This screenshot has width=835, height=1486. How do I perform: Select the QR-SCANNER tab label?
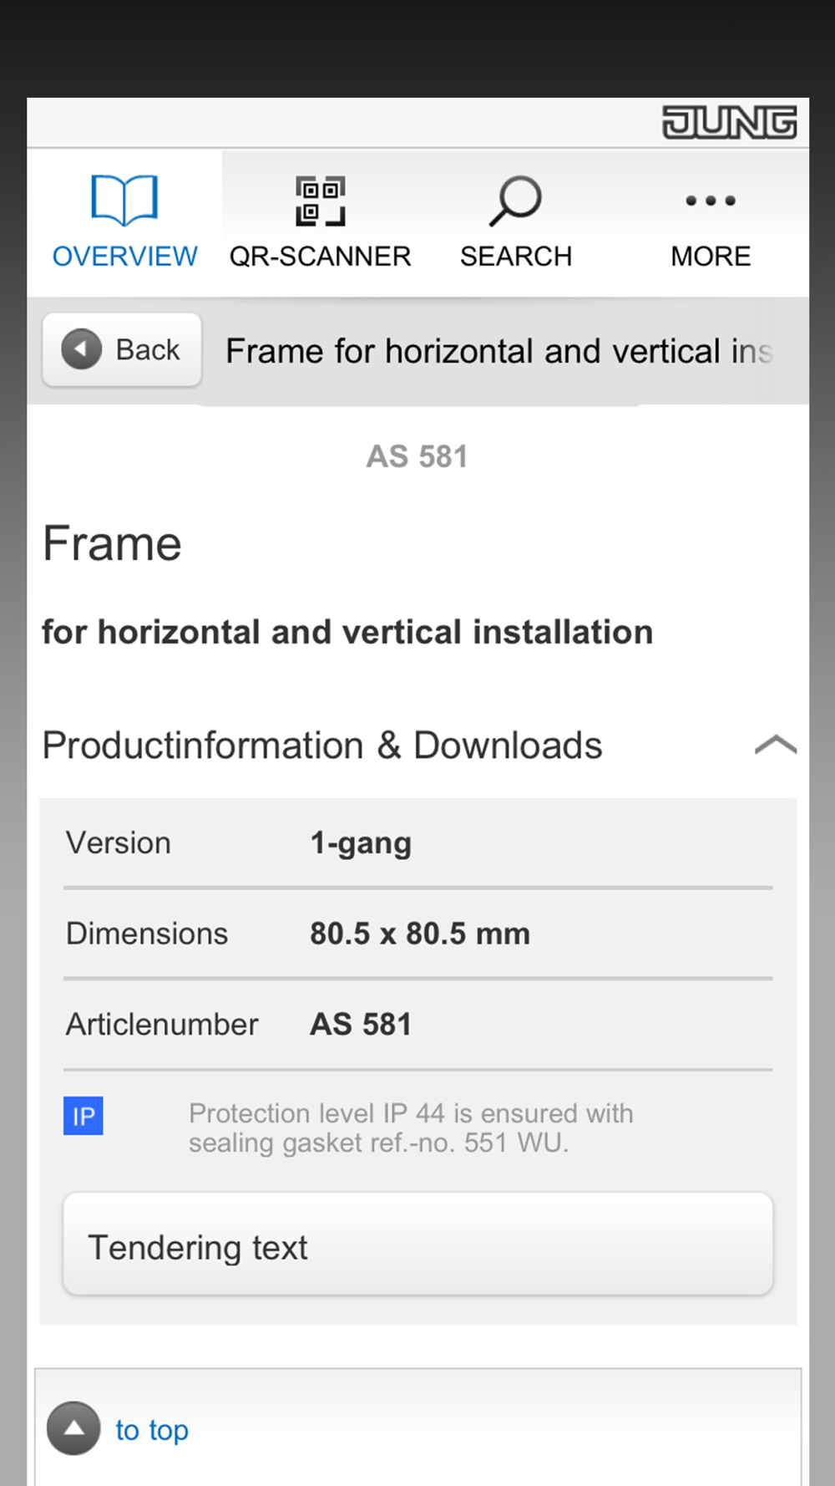click(x=321, y=257)
